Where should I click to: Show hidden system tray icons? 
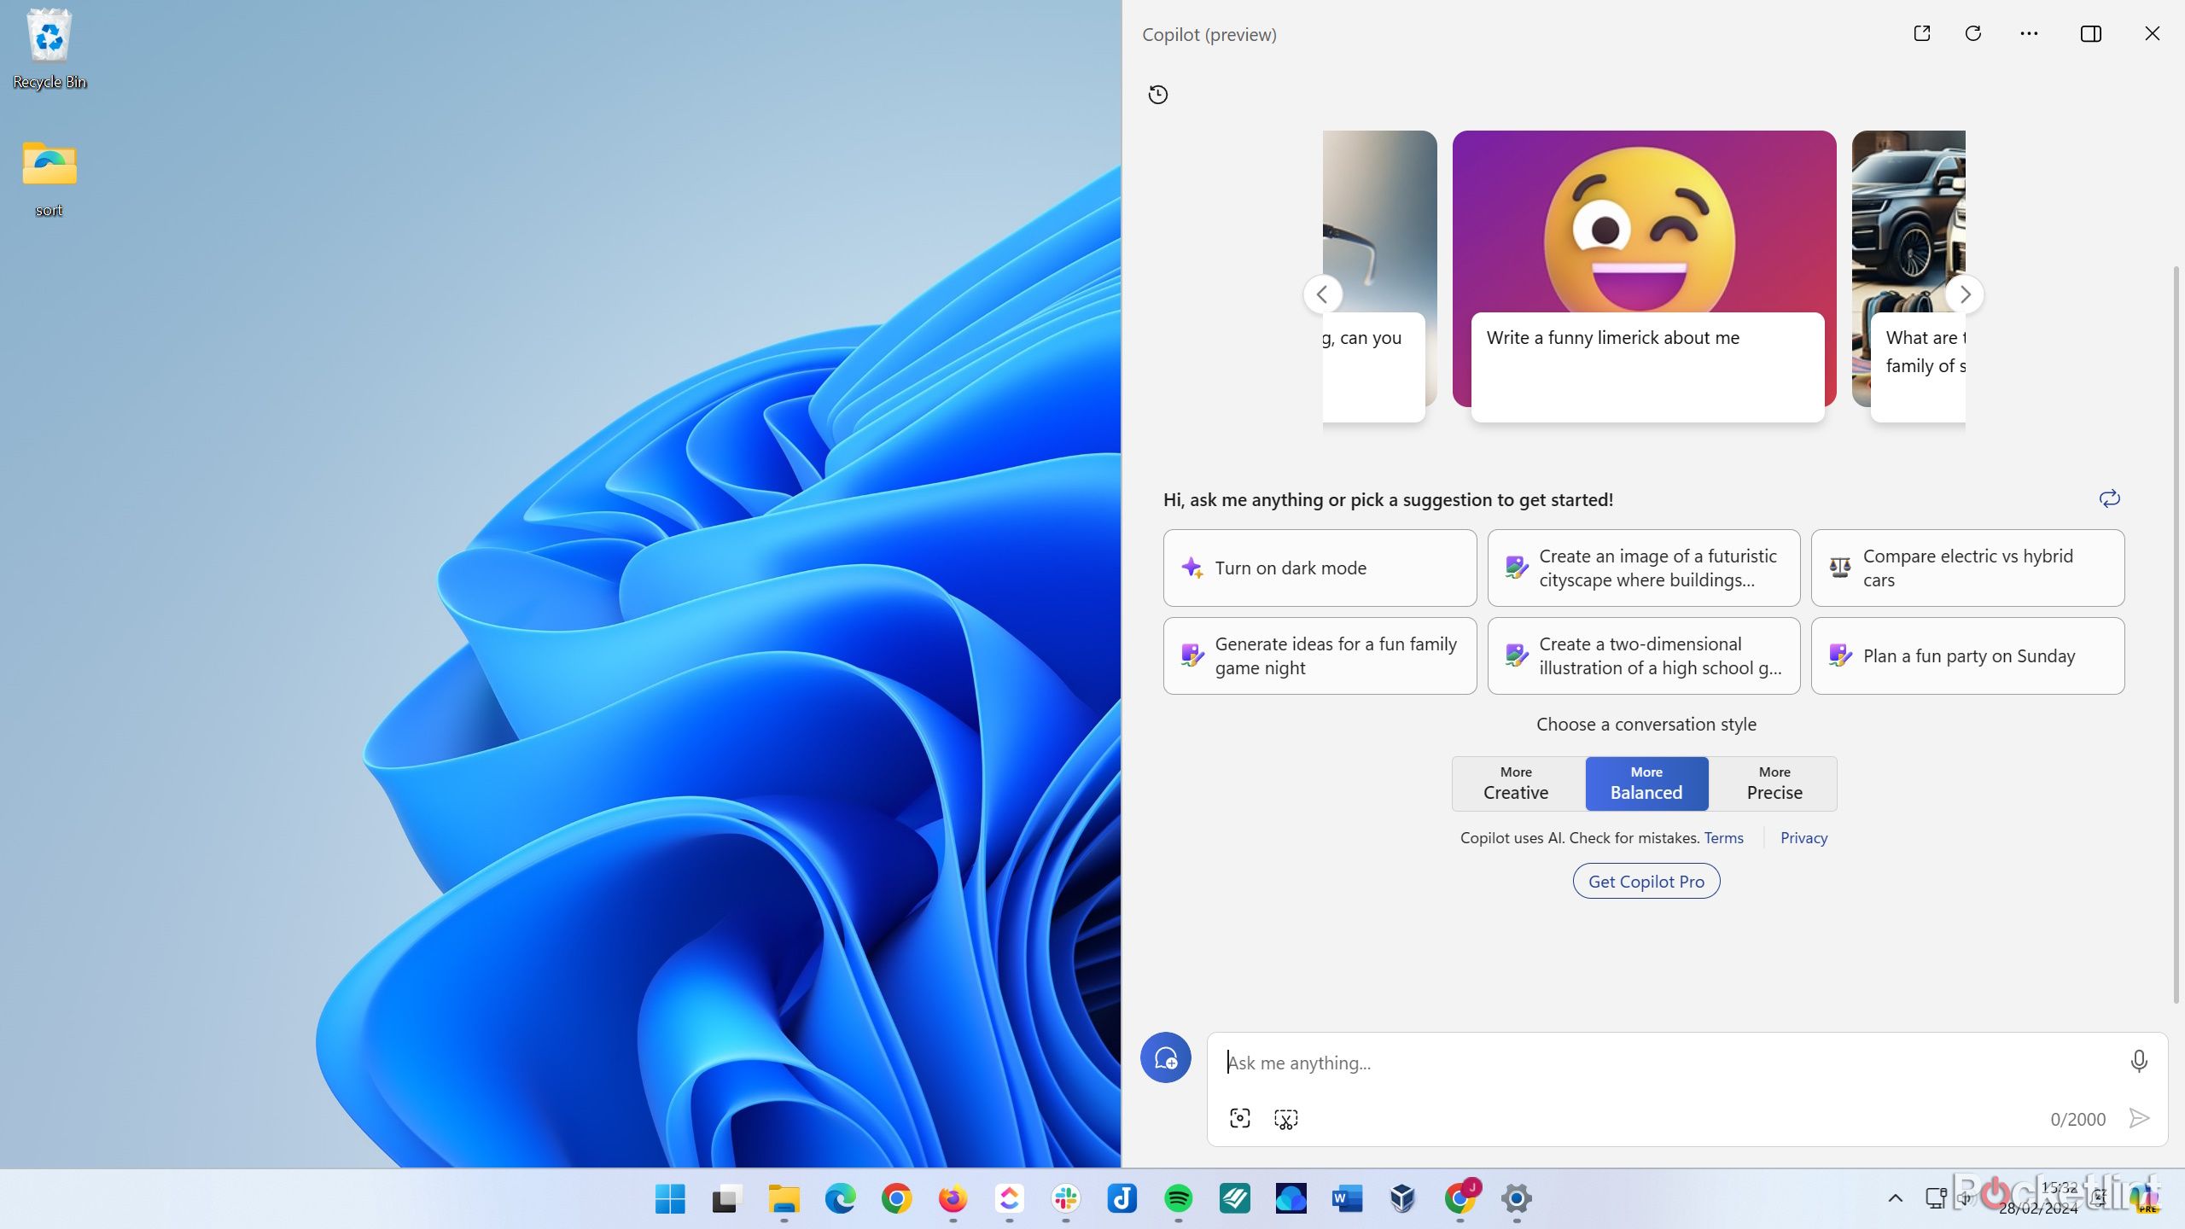coord(1896,1198)
